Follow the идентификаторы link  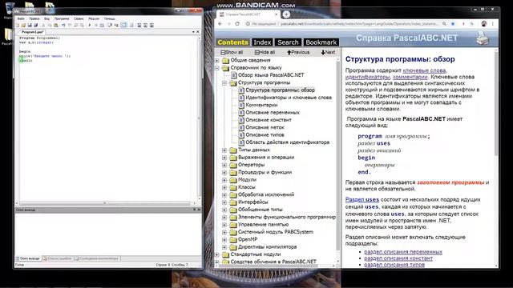pos(367,77)
